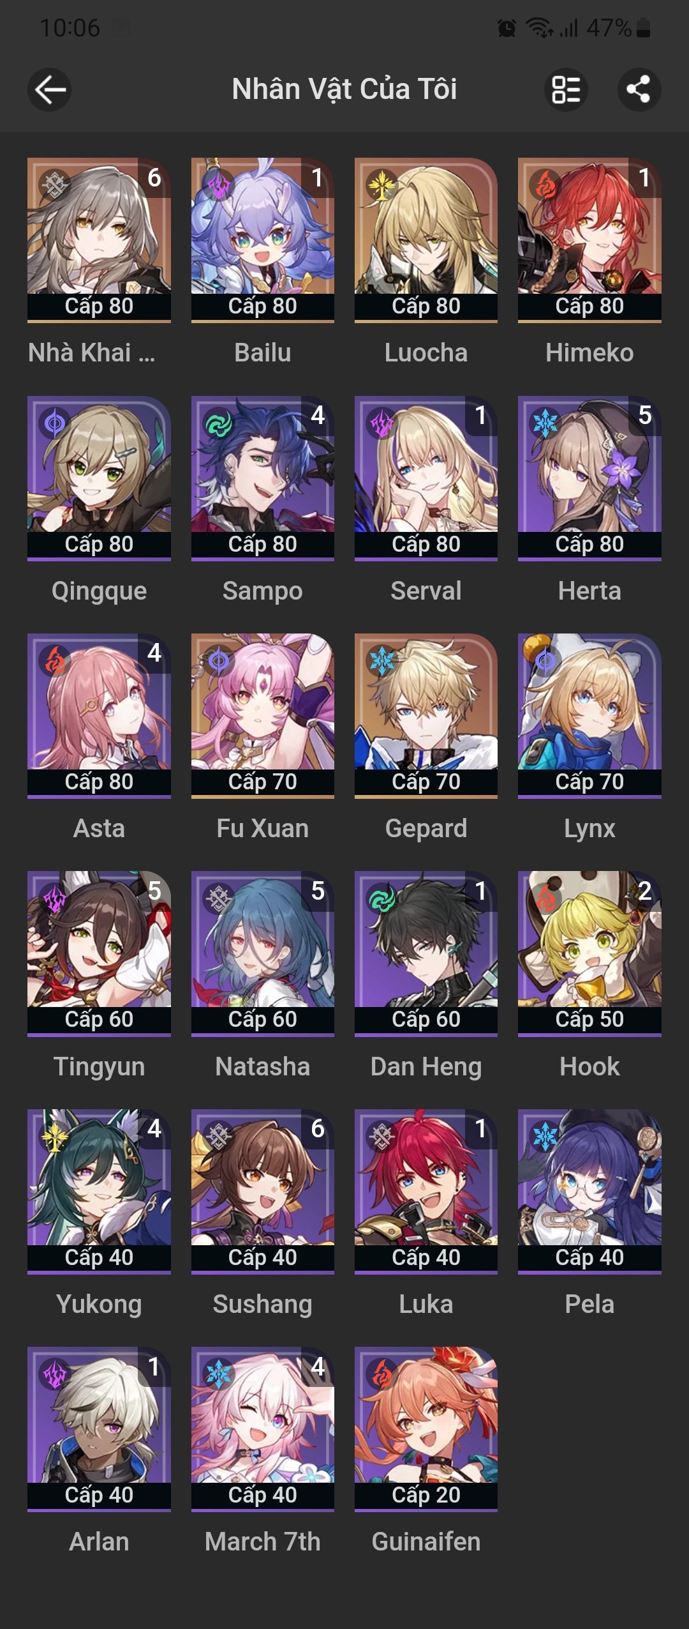Image resolution: width=689 pixels, height=1629 pixels.
Task: Tap the Serval name label
Action: [x=426, y=591]
